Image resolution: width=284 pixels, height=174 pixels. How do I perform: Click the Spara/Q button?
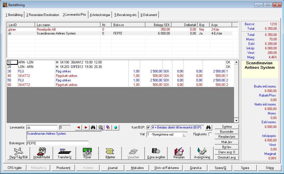(x=220, y=168)
